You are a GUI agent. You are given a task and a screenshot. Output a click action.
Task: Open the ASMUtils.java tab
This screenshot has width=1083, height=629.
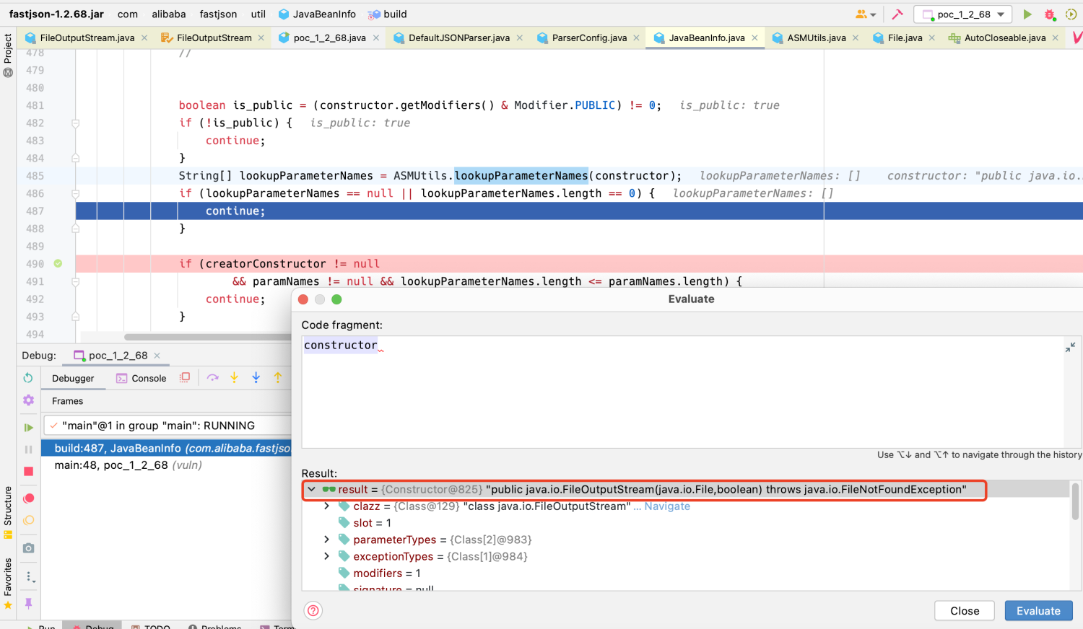[816, 38]
